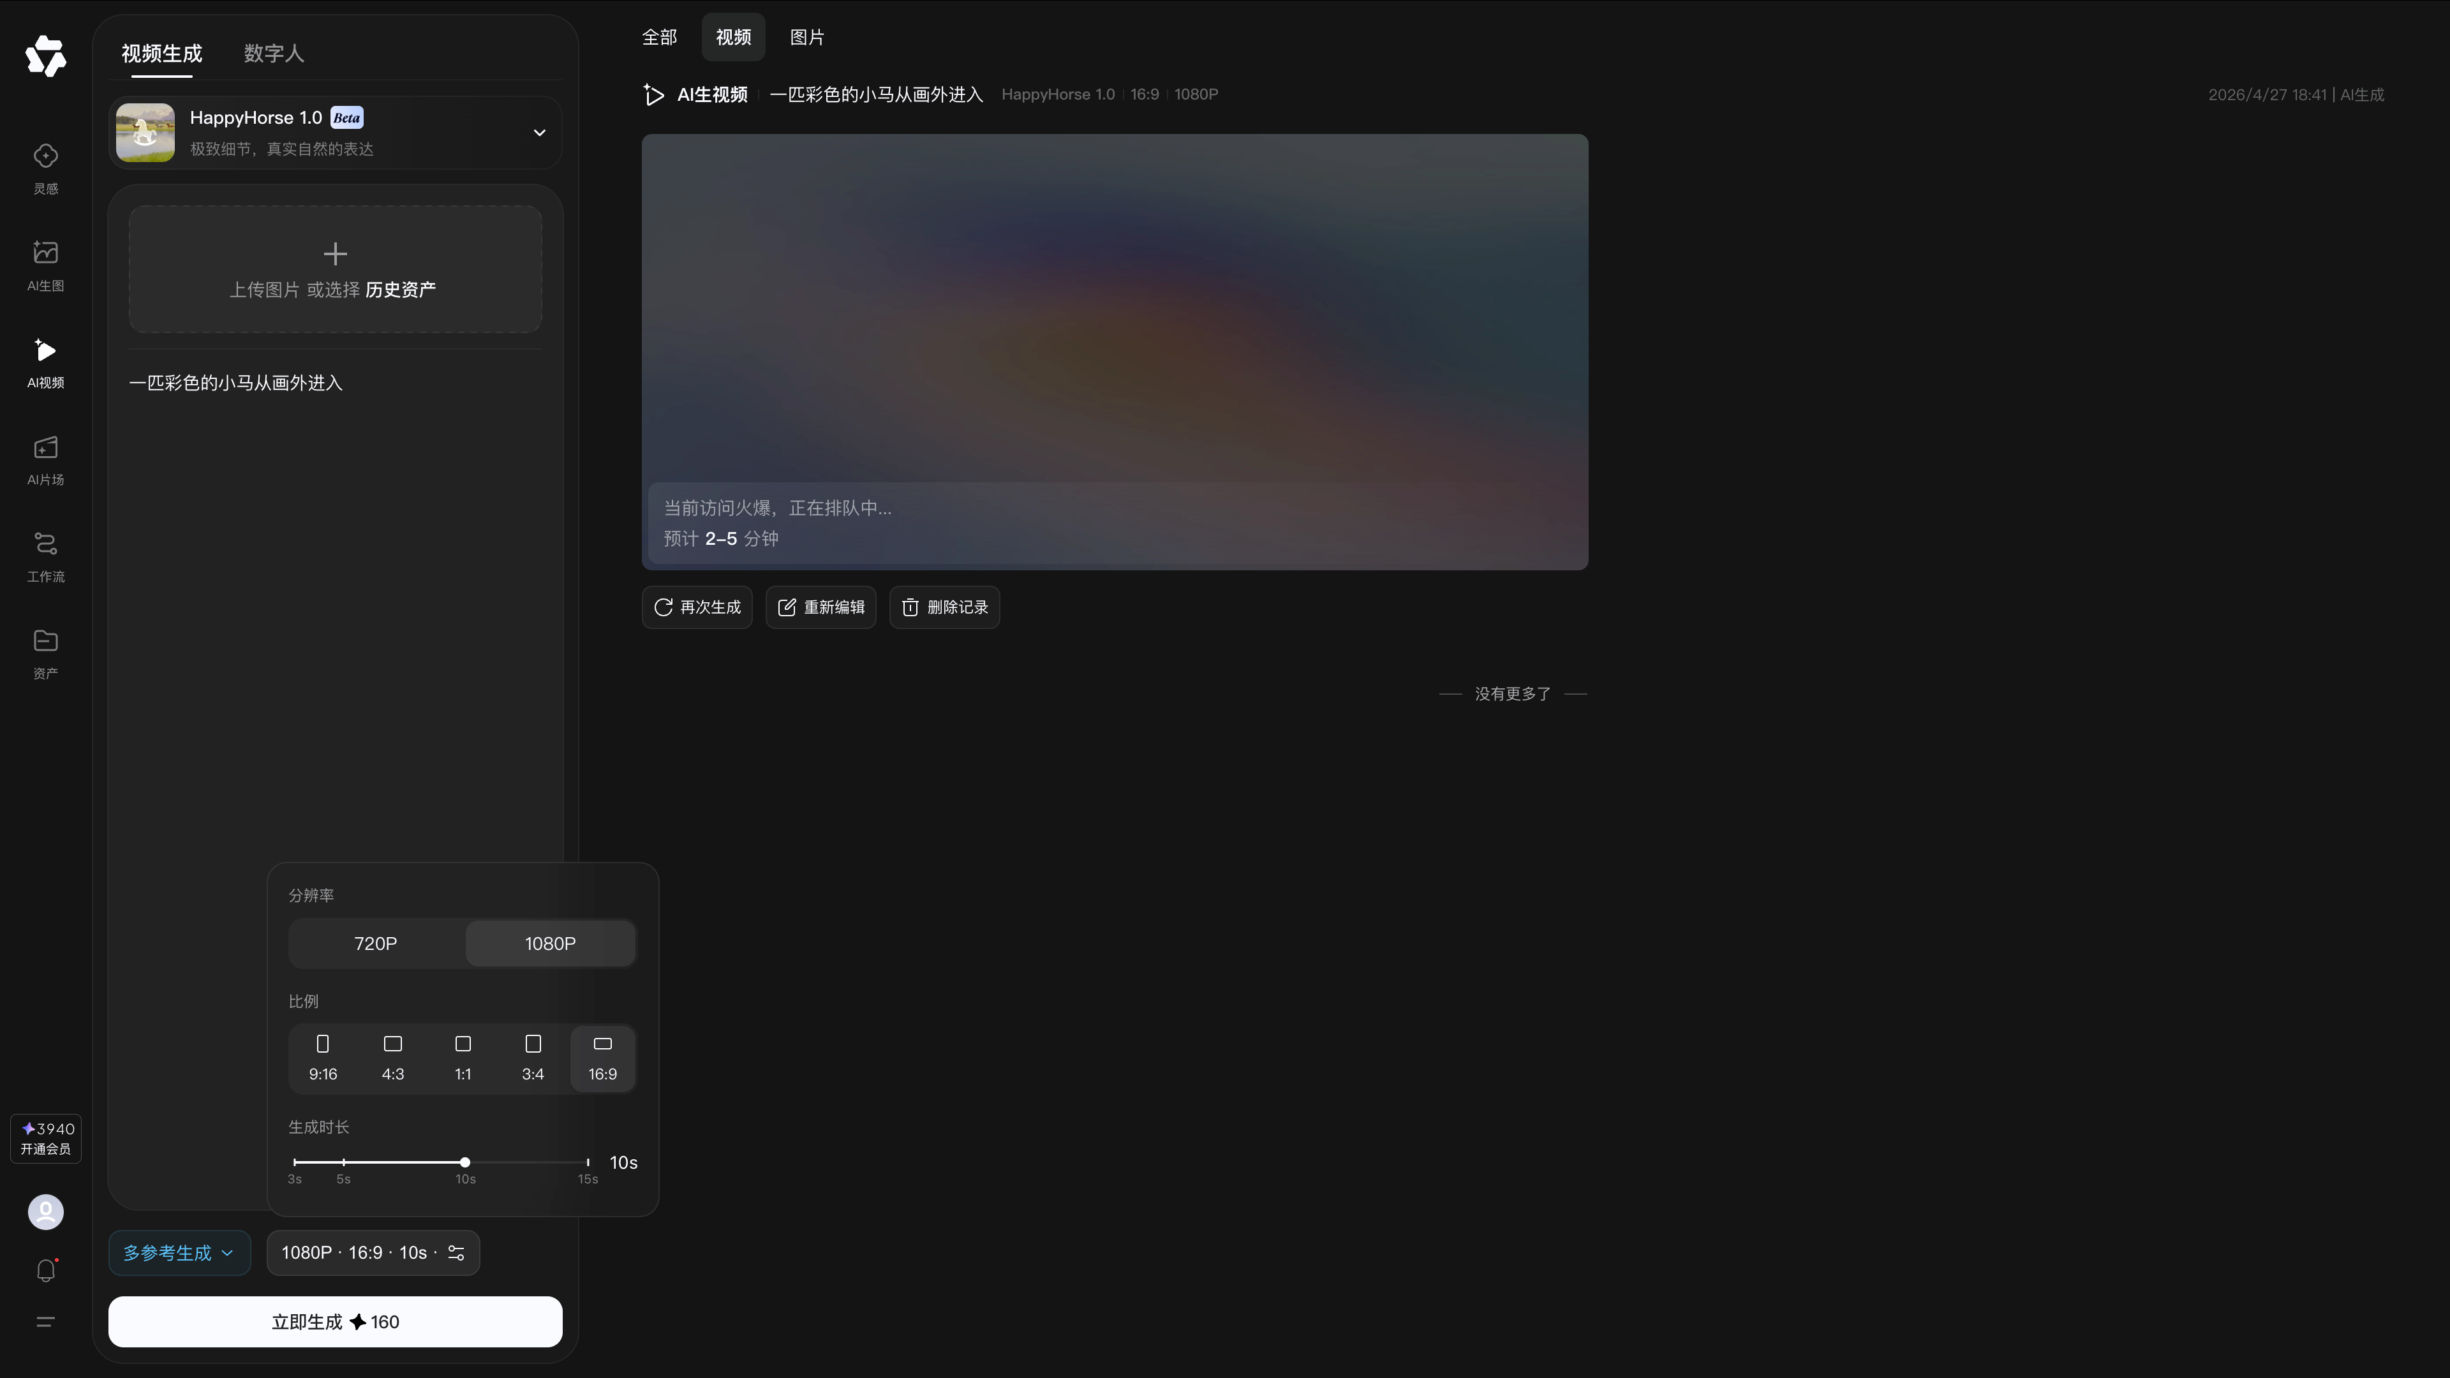The height and width of the screenshot is (1378, 2450).
Task: Open the 多参考生成 dropdown
Action: pyautogui.click(x=179, y=1252)
